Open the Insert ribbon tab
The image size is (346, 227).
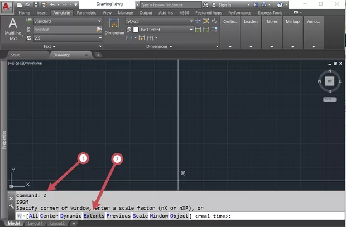coord(41,12)
